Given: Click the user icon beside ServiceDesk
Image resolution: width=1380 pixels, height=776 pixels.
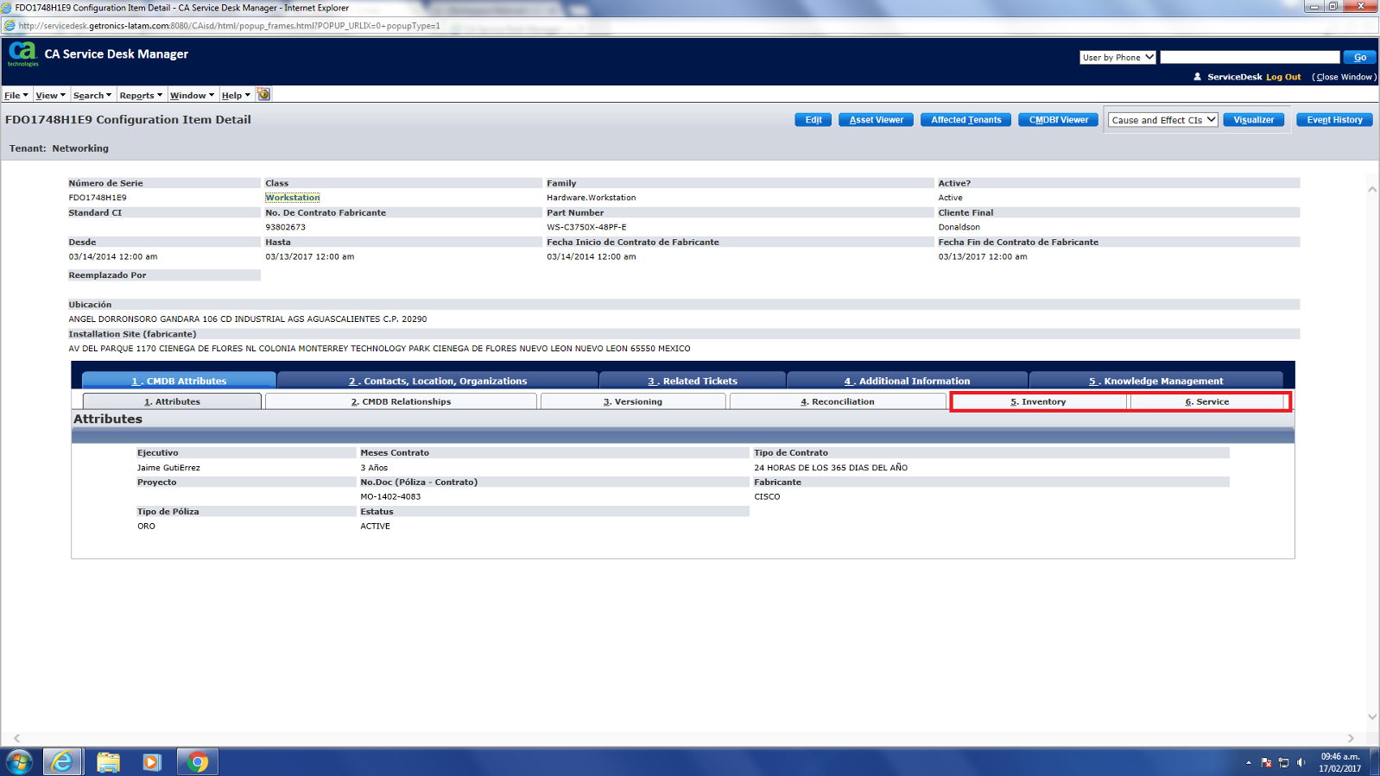Looking at the screenshot, I should pyautogui.click(x=1198, y=77).
